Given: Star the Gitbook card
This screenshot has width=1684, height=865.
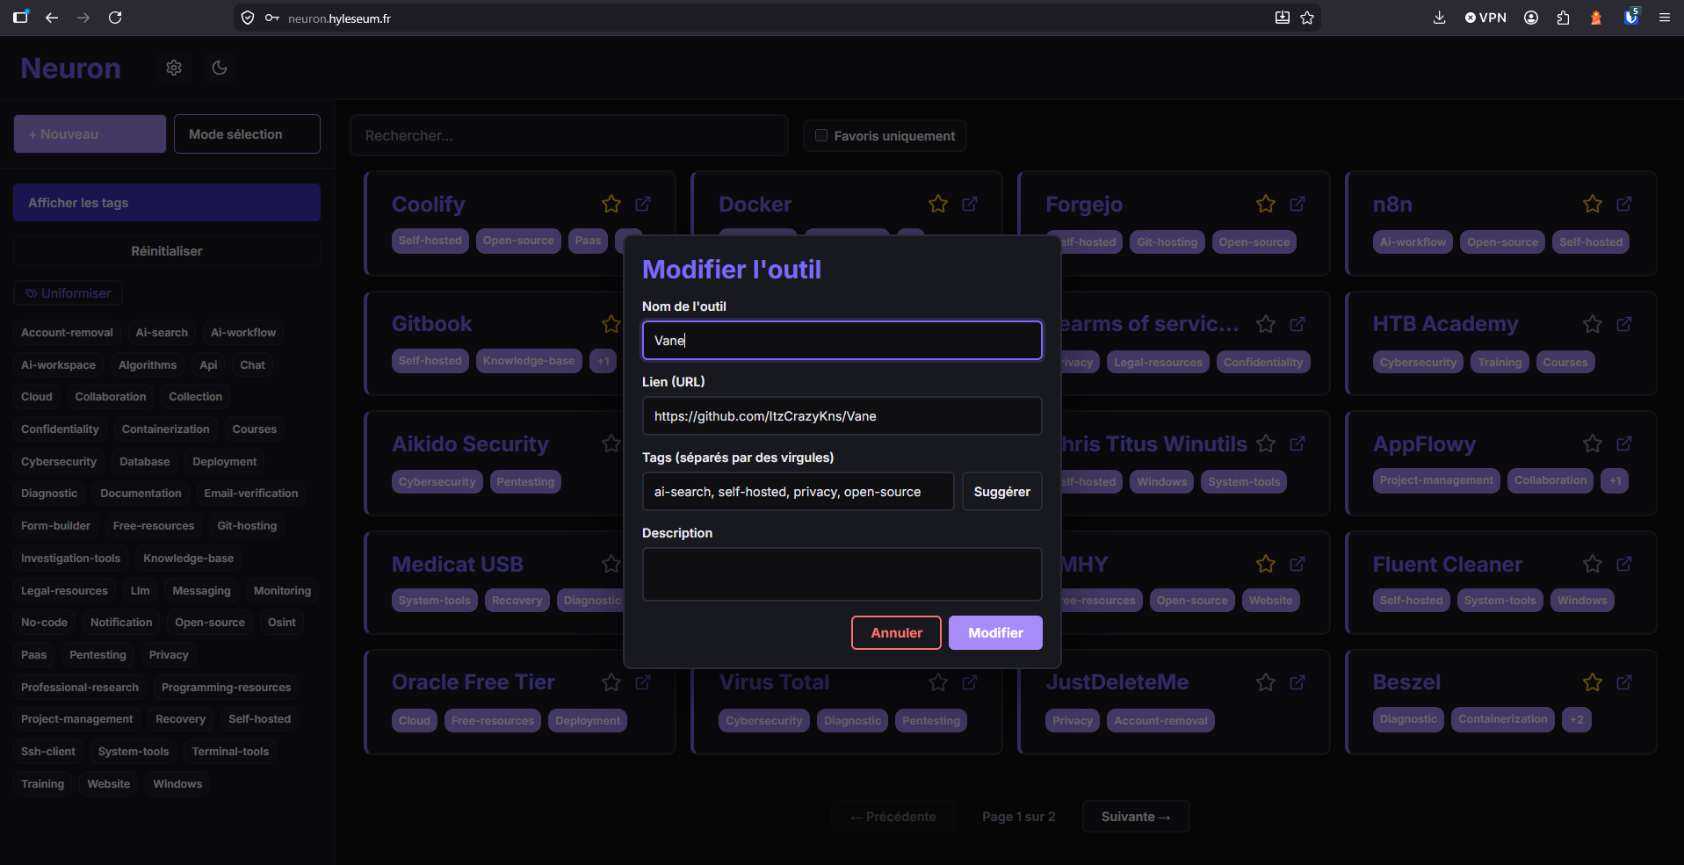Looking at the screenshot, I should tap(611, 324).
